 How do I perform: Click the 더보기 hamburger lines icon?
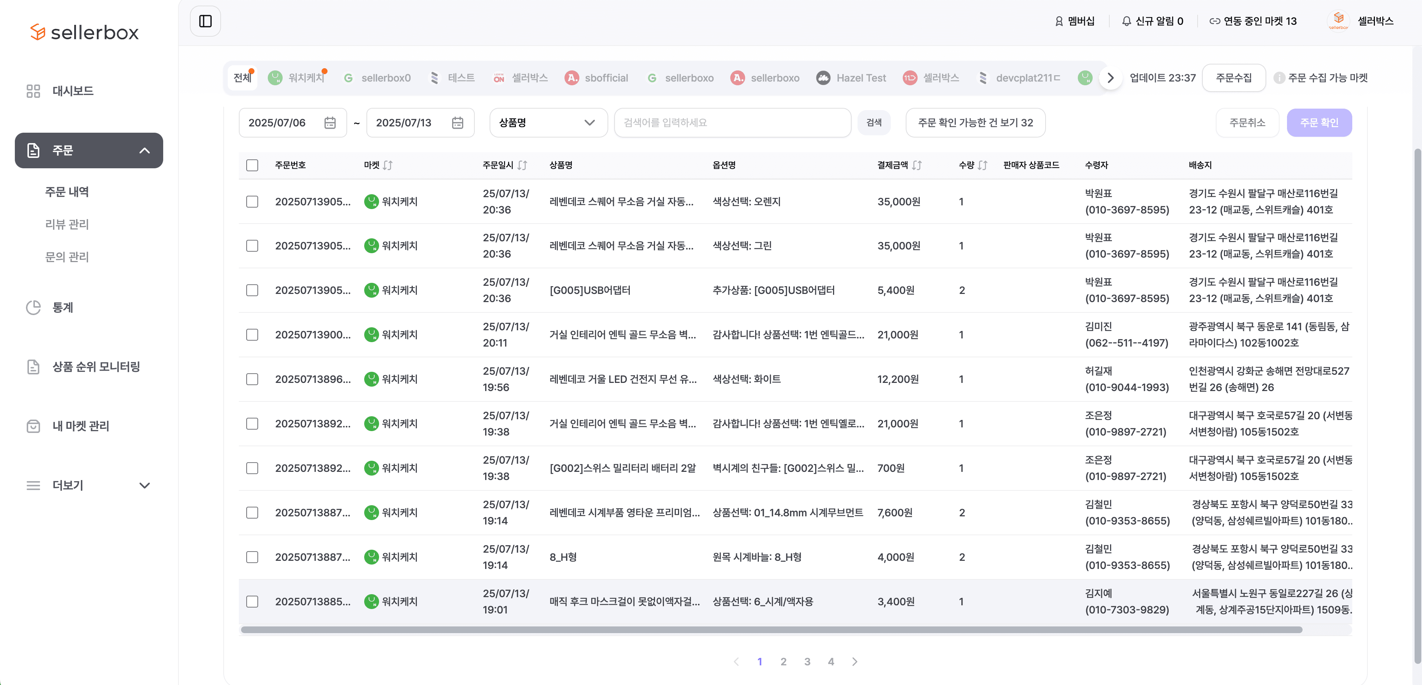pyautogui.click(x=33, y=485)
